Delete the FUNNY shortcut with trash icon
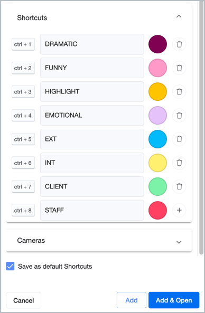 [179, 68]
